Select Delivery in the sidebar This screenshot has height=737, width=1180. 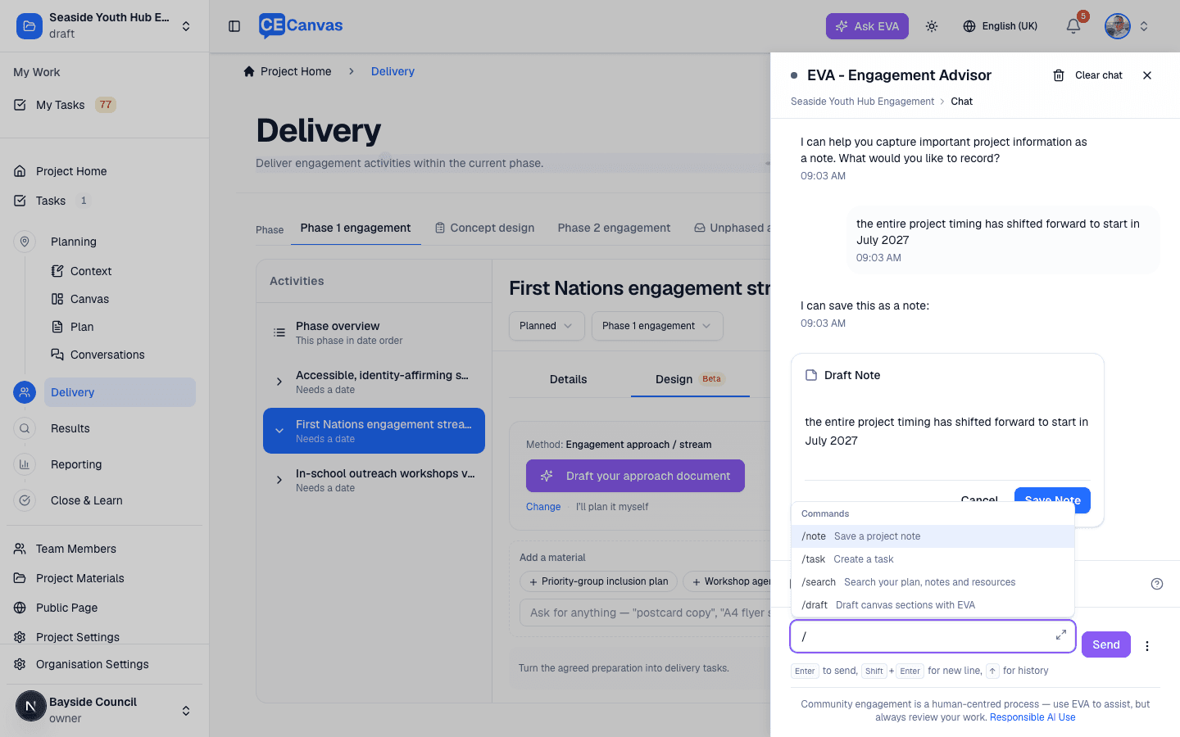pyautogui.click(x=120, y=392)
